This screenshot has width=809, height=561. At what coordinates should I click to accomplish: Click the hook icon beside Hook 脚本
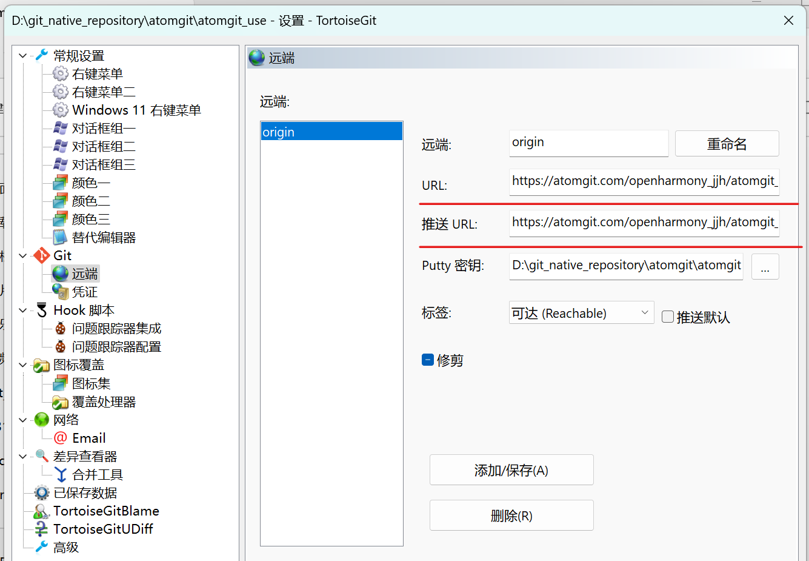[42, 310]
